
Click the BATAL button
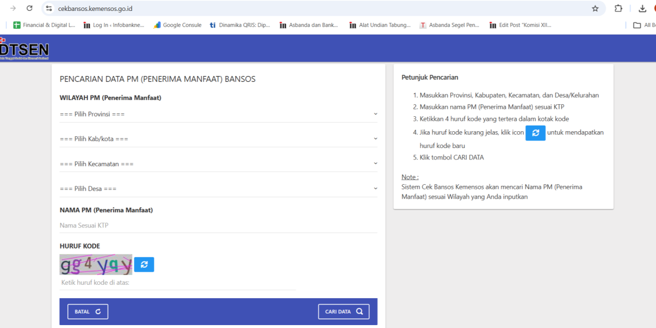tap(88, 312)
